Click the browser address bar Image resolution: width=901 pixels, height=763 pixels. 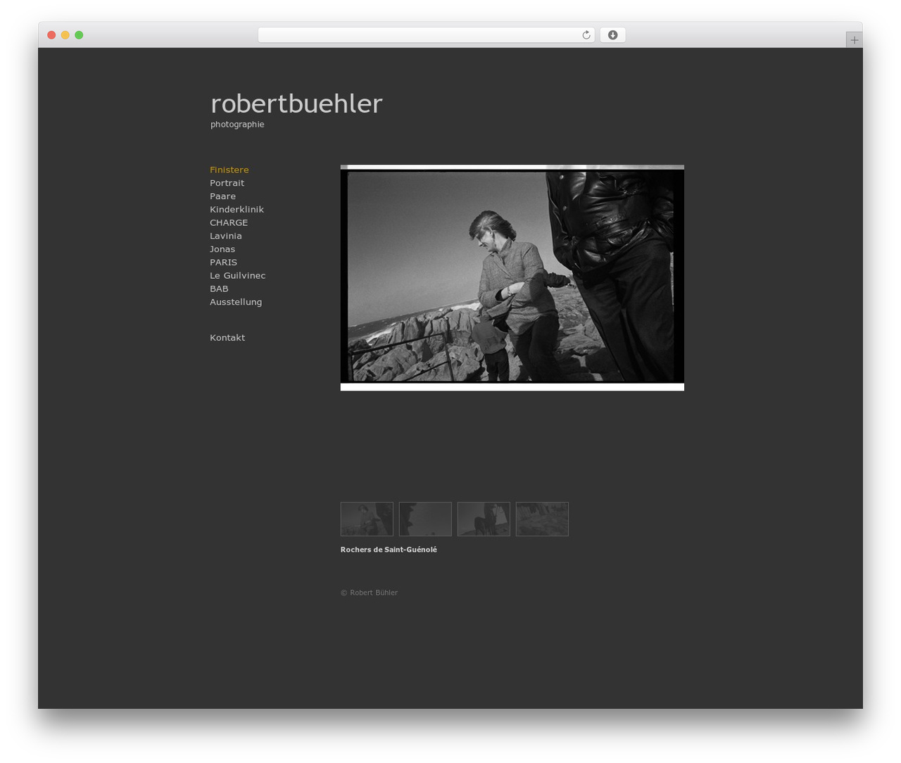(426, 35)
